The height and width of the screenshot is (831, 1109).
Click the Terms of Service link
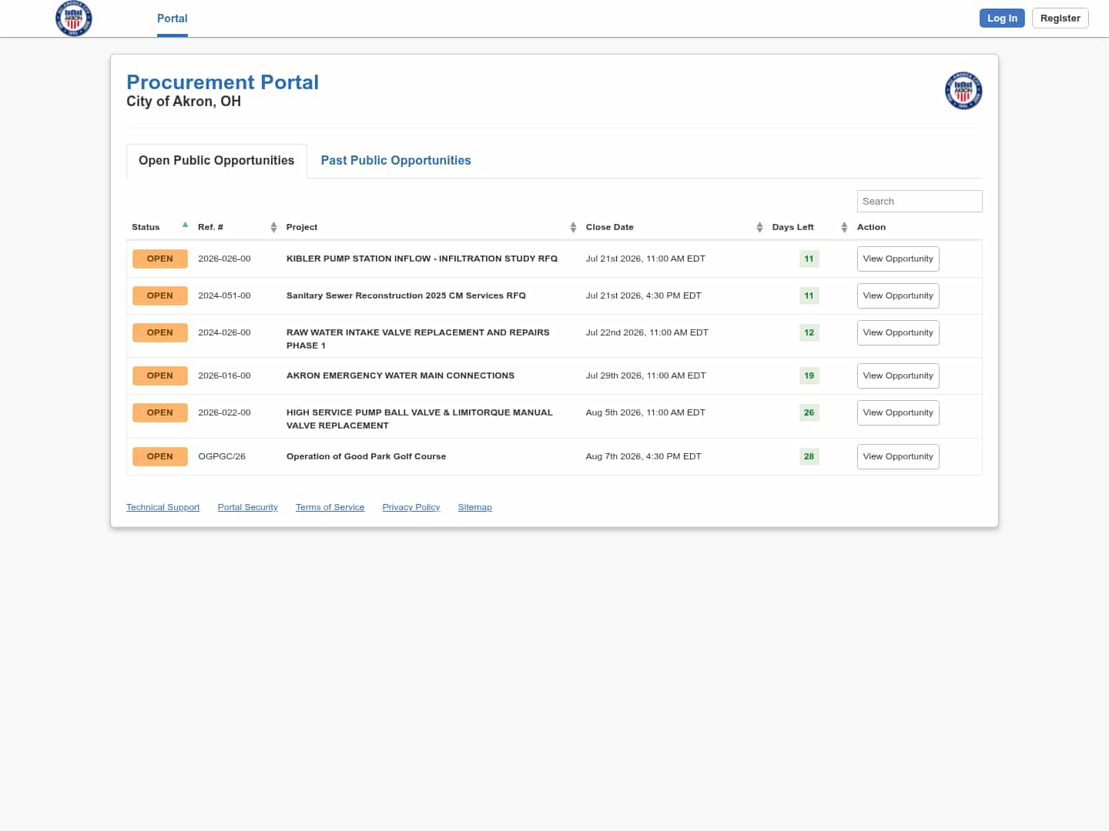[330, 507]
